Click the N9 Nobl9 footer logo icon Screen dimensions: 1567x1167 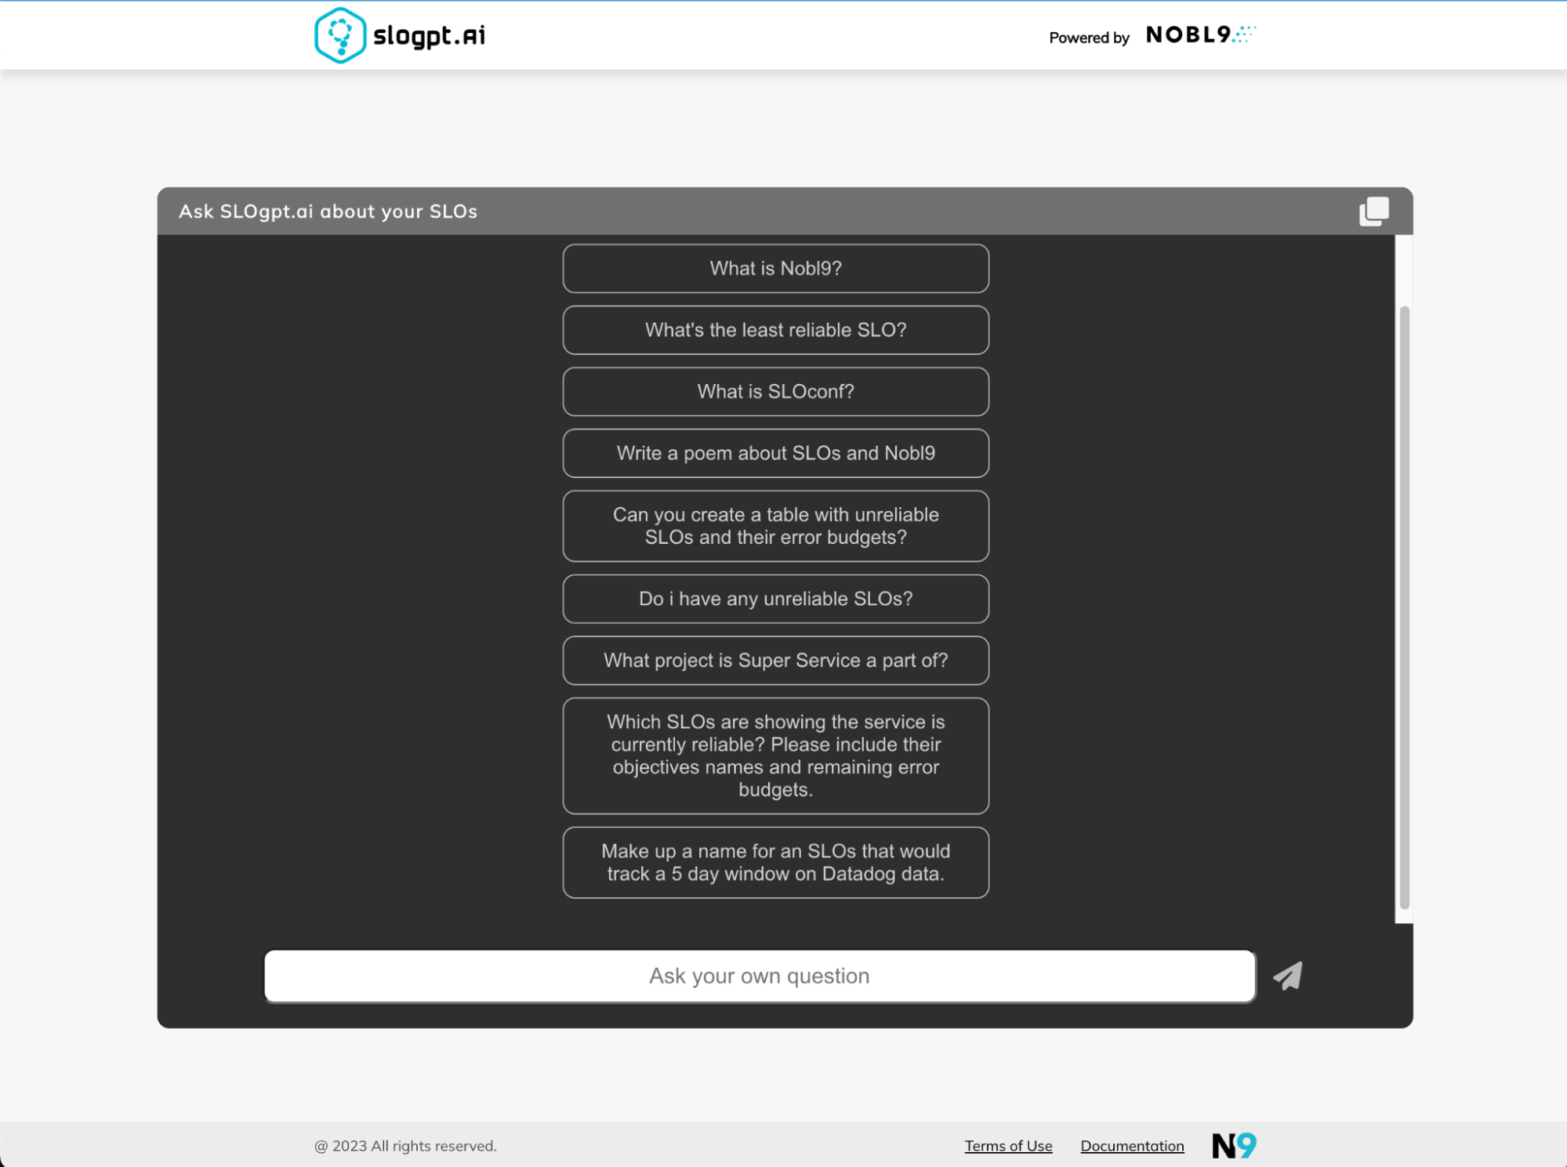[x=1235, y=1145]
